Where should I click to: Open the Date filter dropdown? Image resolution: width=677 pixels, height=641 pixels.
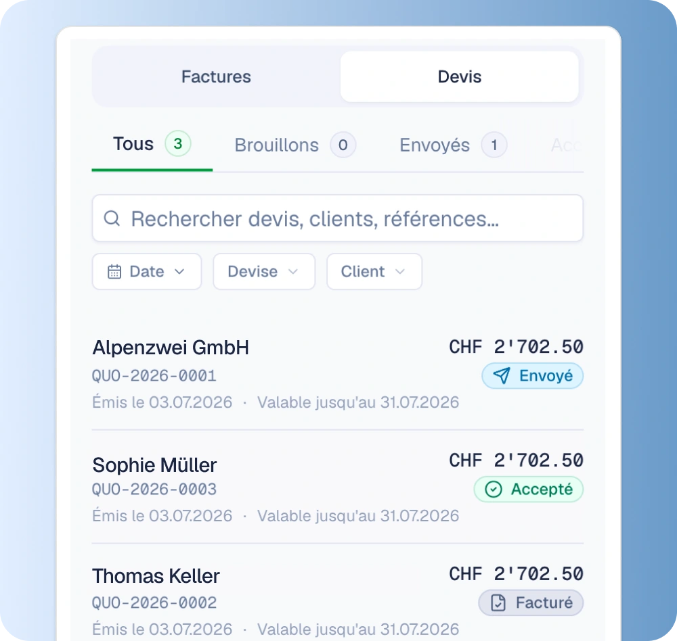coord(147,271)
